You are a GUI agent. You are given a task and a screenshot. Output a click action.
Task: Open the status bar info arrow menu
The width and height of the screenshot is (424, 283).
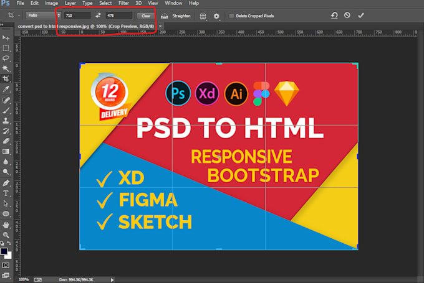pos(112,280)
